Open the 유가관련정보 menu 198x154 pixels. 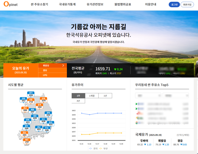[x=95, y=5]
